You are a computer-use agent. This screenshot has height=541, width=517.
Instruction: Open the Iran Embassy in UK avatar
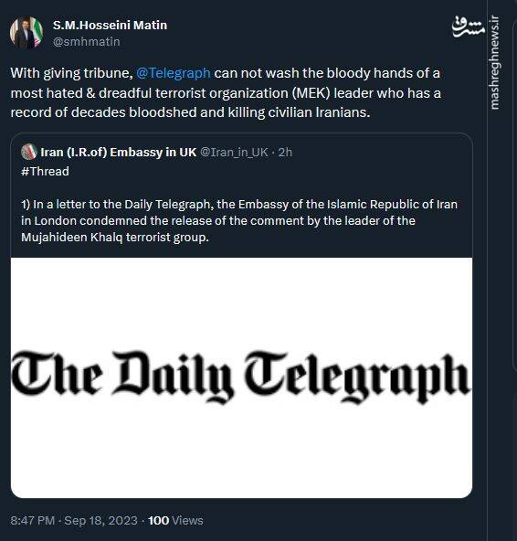pyautogui.click(x=29, y=152)
